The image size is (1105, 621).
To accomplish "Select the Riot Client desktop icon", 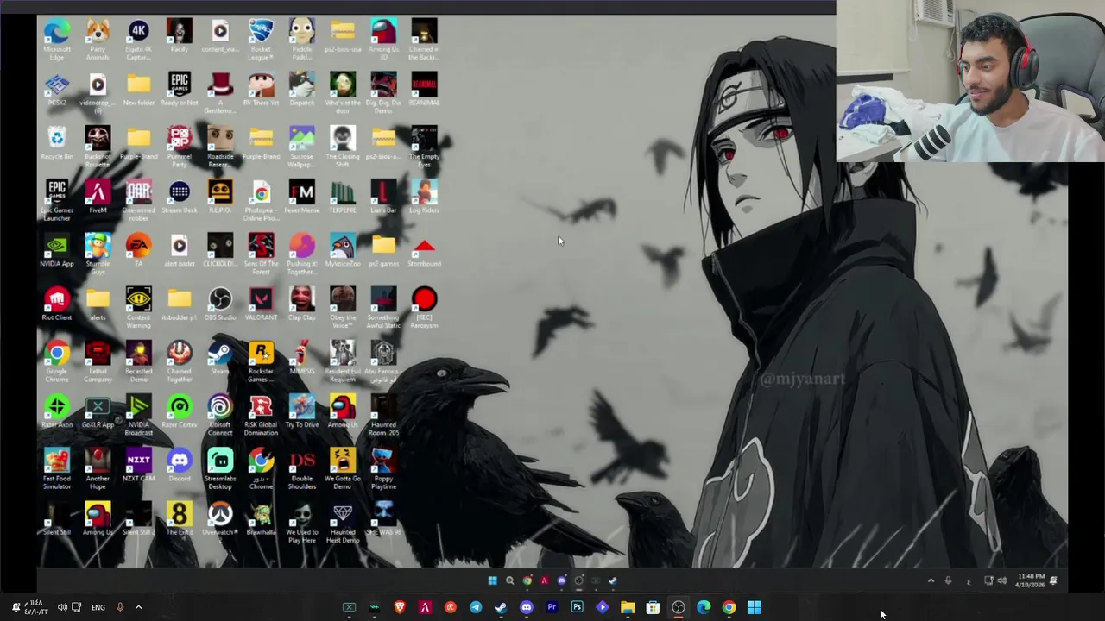I will pyautogui.click(x=57, y=304).
